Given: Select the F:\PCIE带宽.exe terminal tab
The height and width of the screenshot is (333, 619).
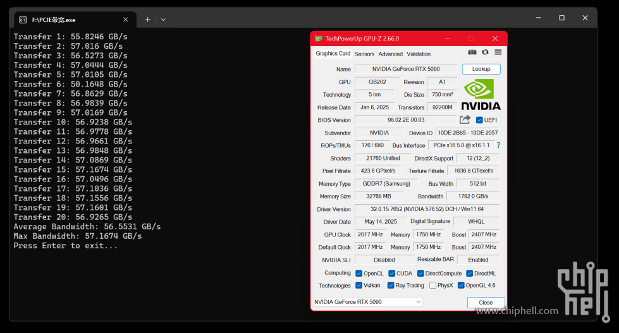Looking at the screenshot, I should pos(75,20).
